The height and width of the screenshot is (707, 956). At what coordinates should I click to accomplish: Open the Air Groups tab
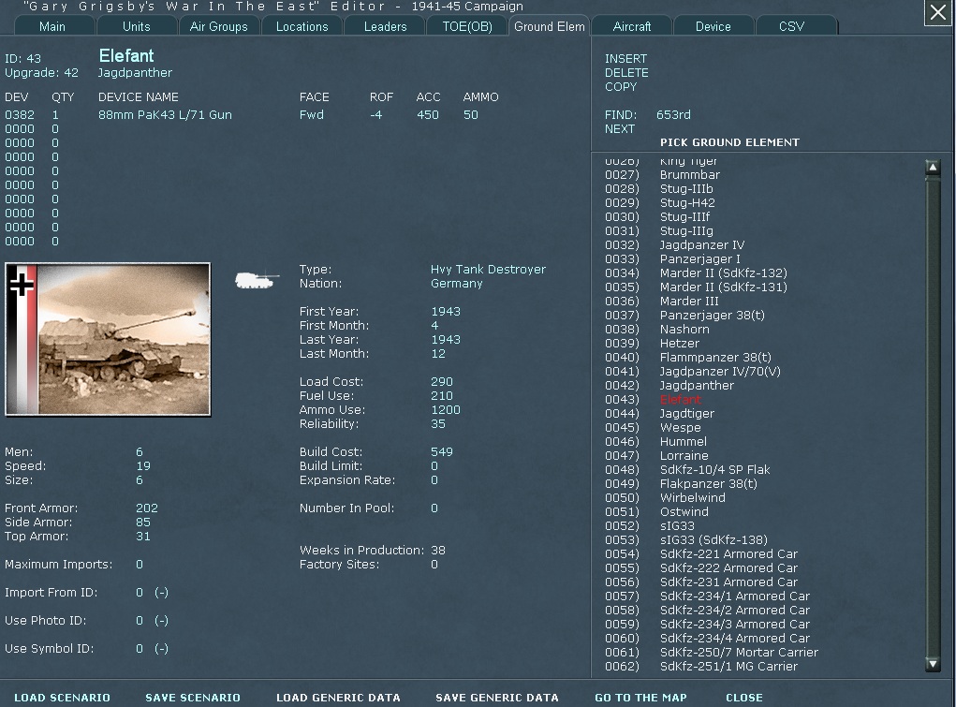[x=218, y=26]
